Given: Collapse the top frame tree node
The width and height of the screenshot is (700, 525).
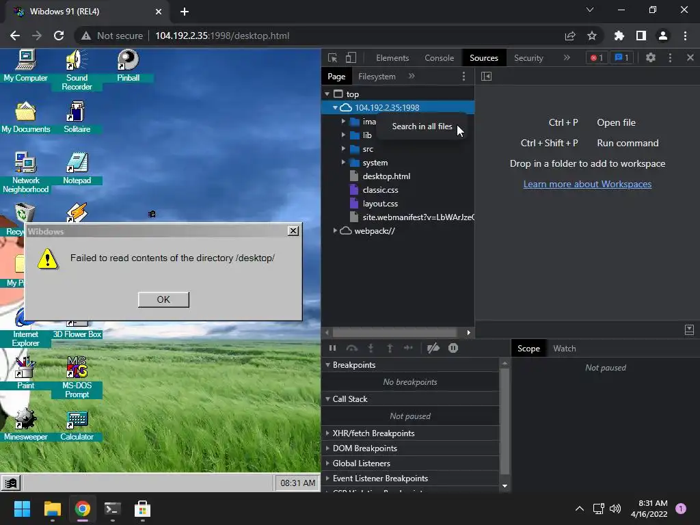Looking at the screenshot, I should point(327,94).
